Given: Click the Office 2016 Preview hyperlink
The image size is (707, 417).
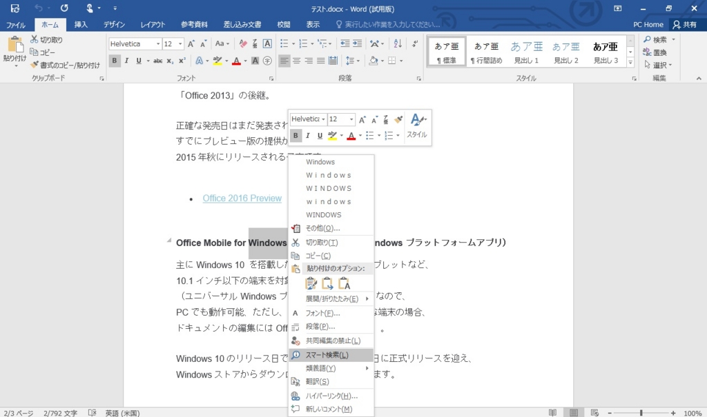Looking at the screenshot, I should point(242,198).
